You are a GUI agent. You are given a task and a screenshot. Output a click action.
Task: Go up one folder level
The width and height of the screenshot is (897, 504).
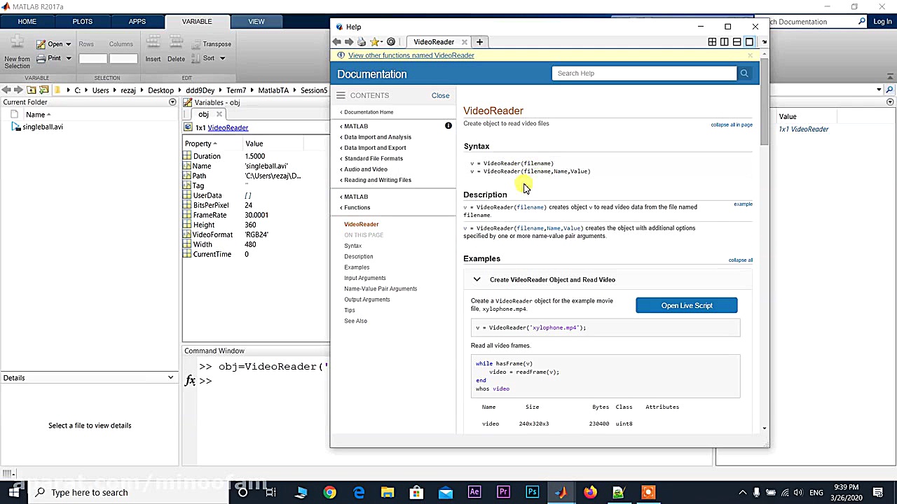(x=32, y=90)
